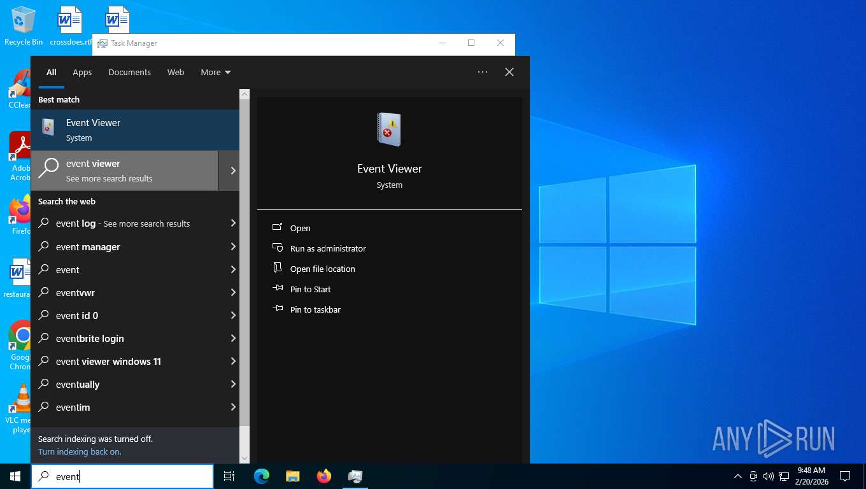Choose Open file location

click(x=323, y=269)
